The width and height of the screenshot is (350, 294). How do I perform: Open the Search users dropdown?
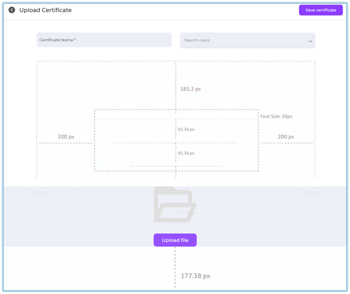(x=242, y=40)
